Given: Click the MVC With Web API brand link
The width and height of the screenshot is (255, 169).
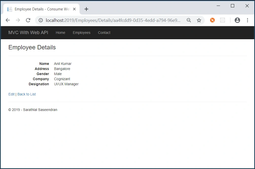Looking at the screenshot, I should (x=28, y=33).
